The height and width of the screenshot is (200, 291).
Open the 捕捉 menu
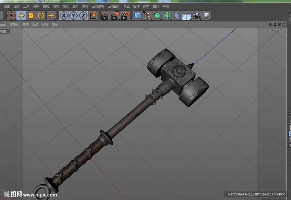pos(46,6)
